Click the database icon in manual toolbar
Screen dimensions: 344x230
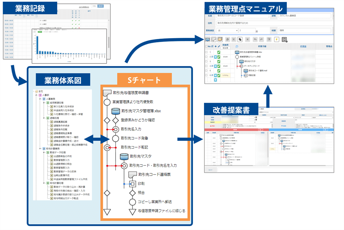208,39
